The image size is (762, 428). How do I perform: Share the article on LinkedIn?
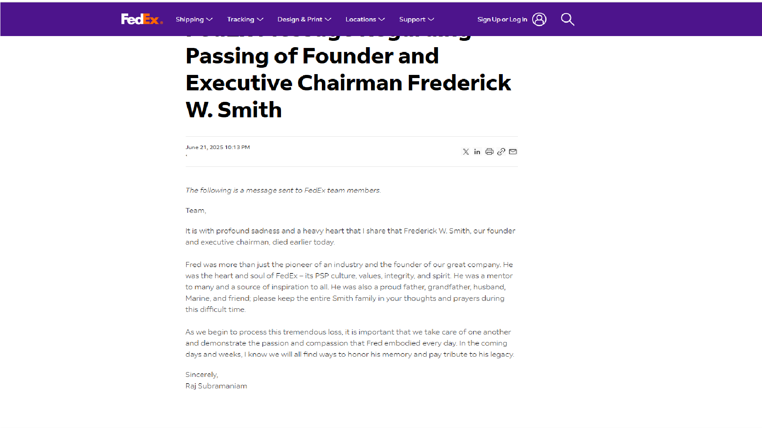477,151
